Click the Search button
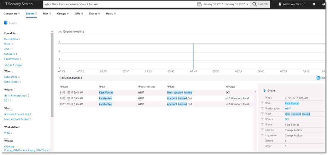The width and height of the screenshot is (328, 155). coord(260,4)
